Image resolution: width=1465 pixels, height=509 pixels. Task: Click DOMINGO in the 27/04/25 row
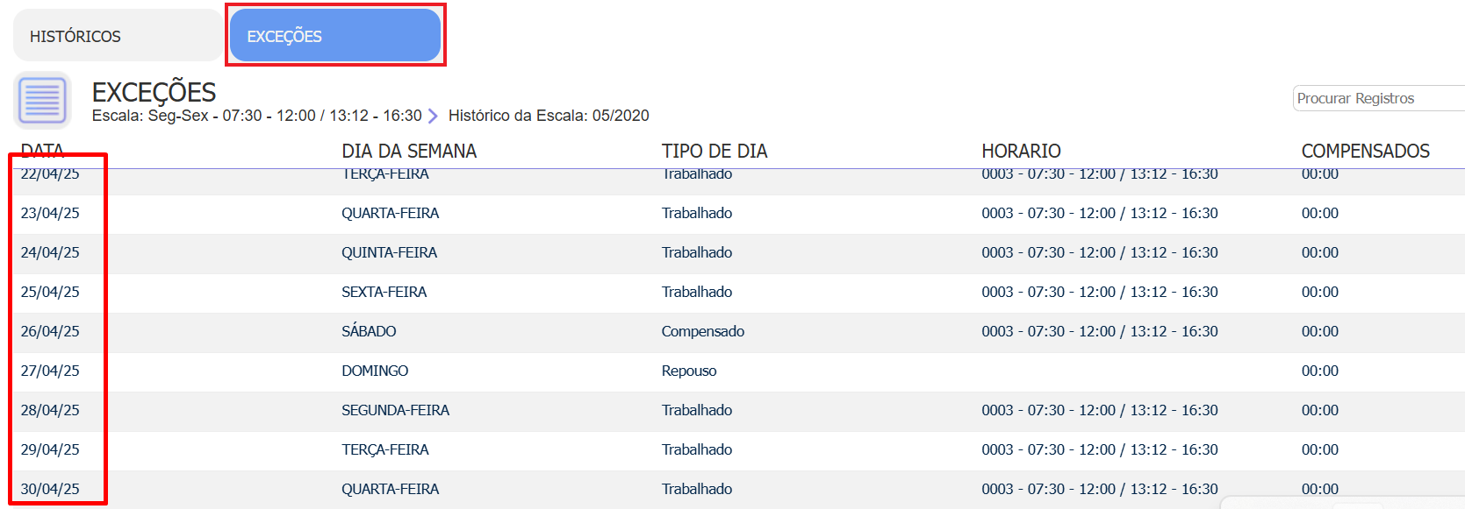[375, 371]
